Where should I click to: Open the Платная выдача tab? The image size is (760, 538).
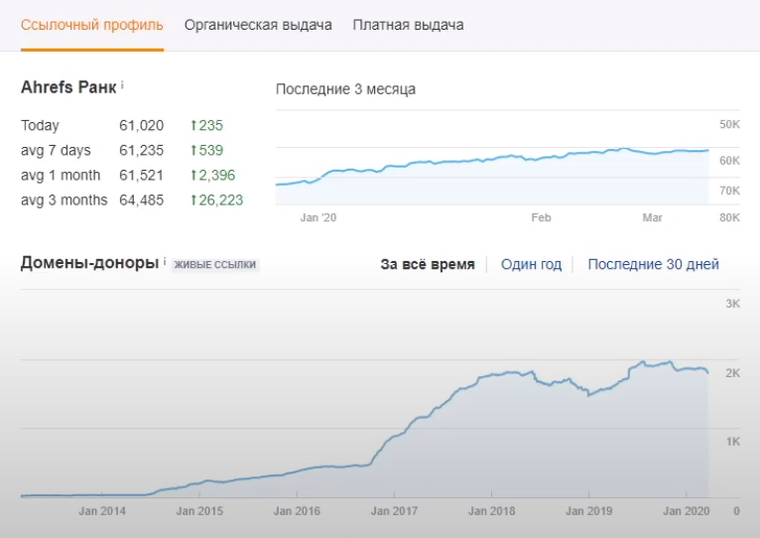[x=408, y=25]
